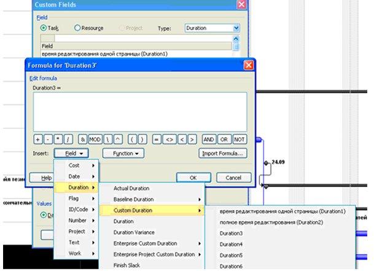Screen dimensions: 374x271
Task: Choose the Duration menu category
Action: [x=76, y=187]
